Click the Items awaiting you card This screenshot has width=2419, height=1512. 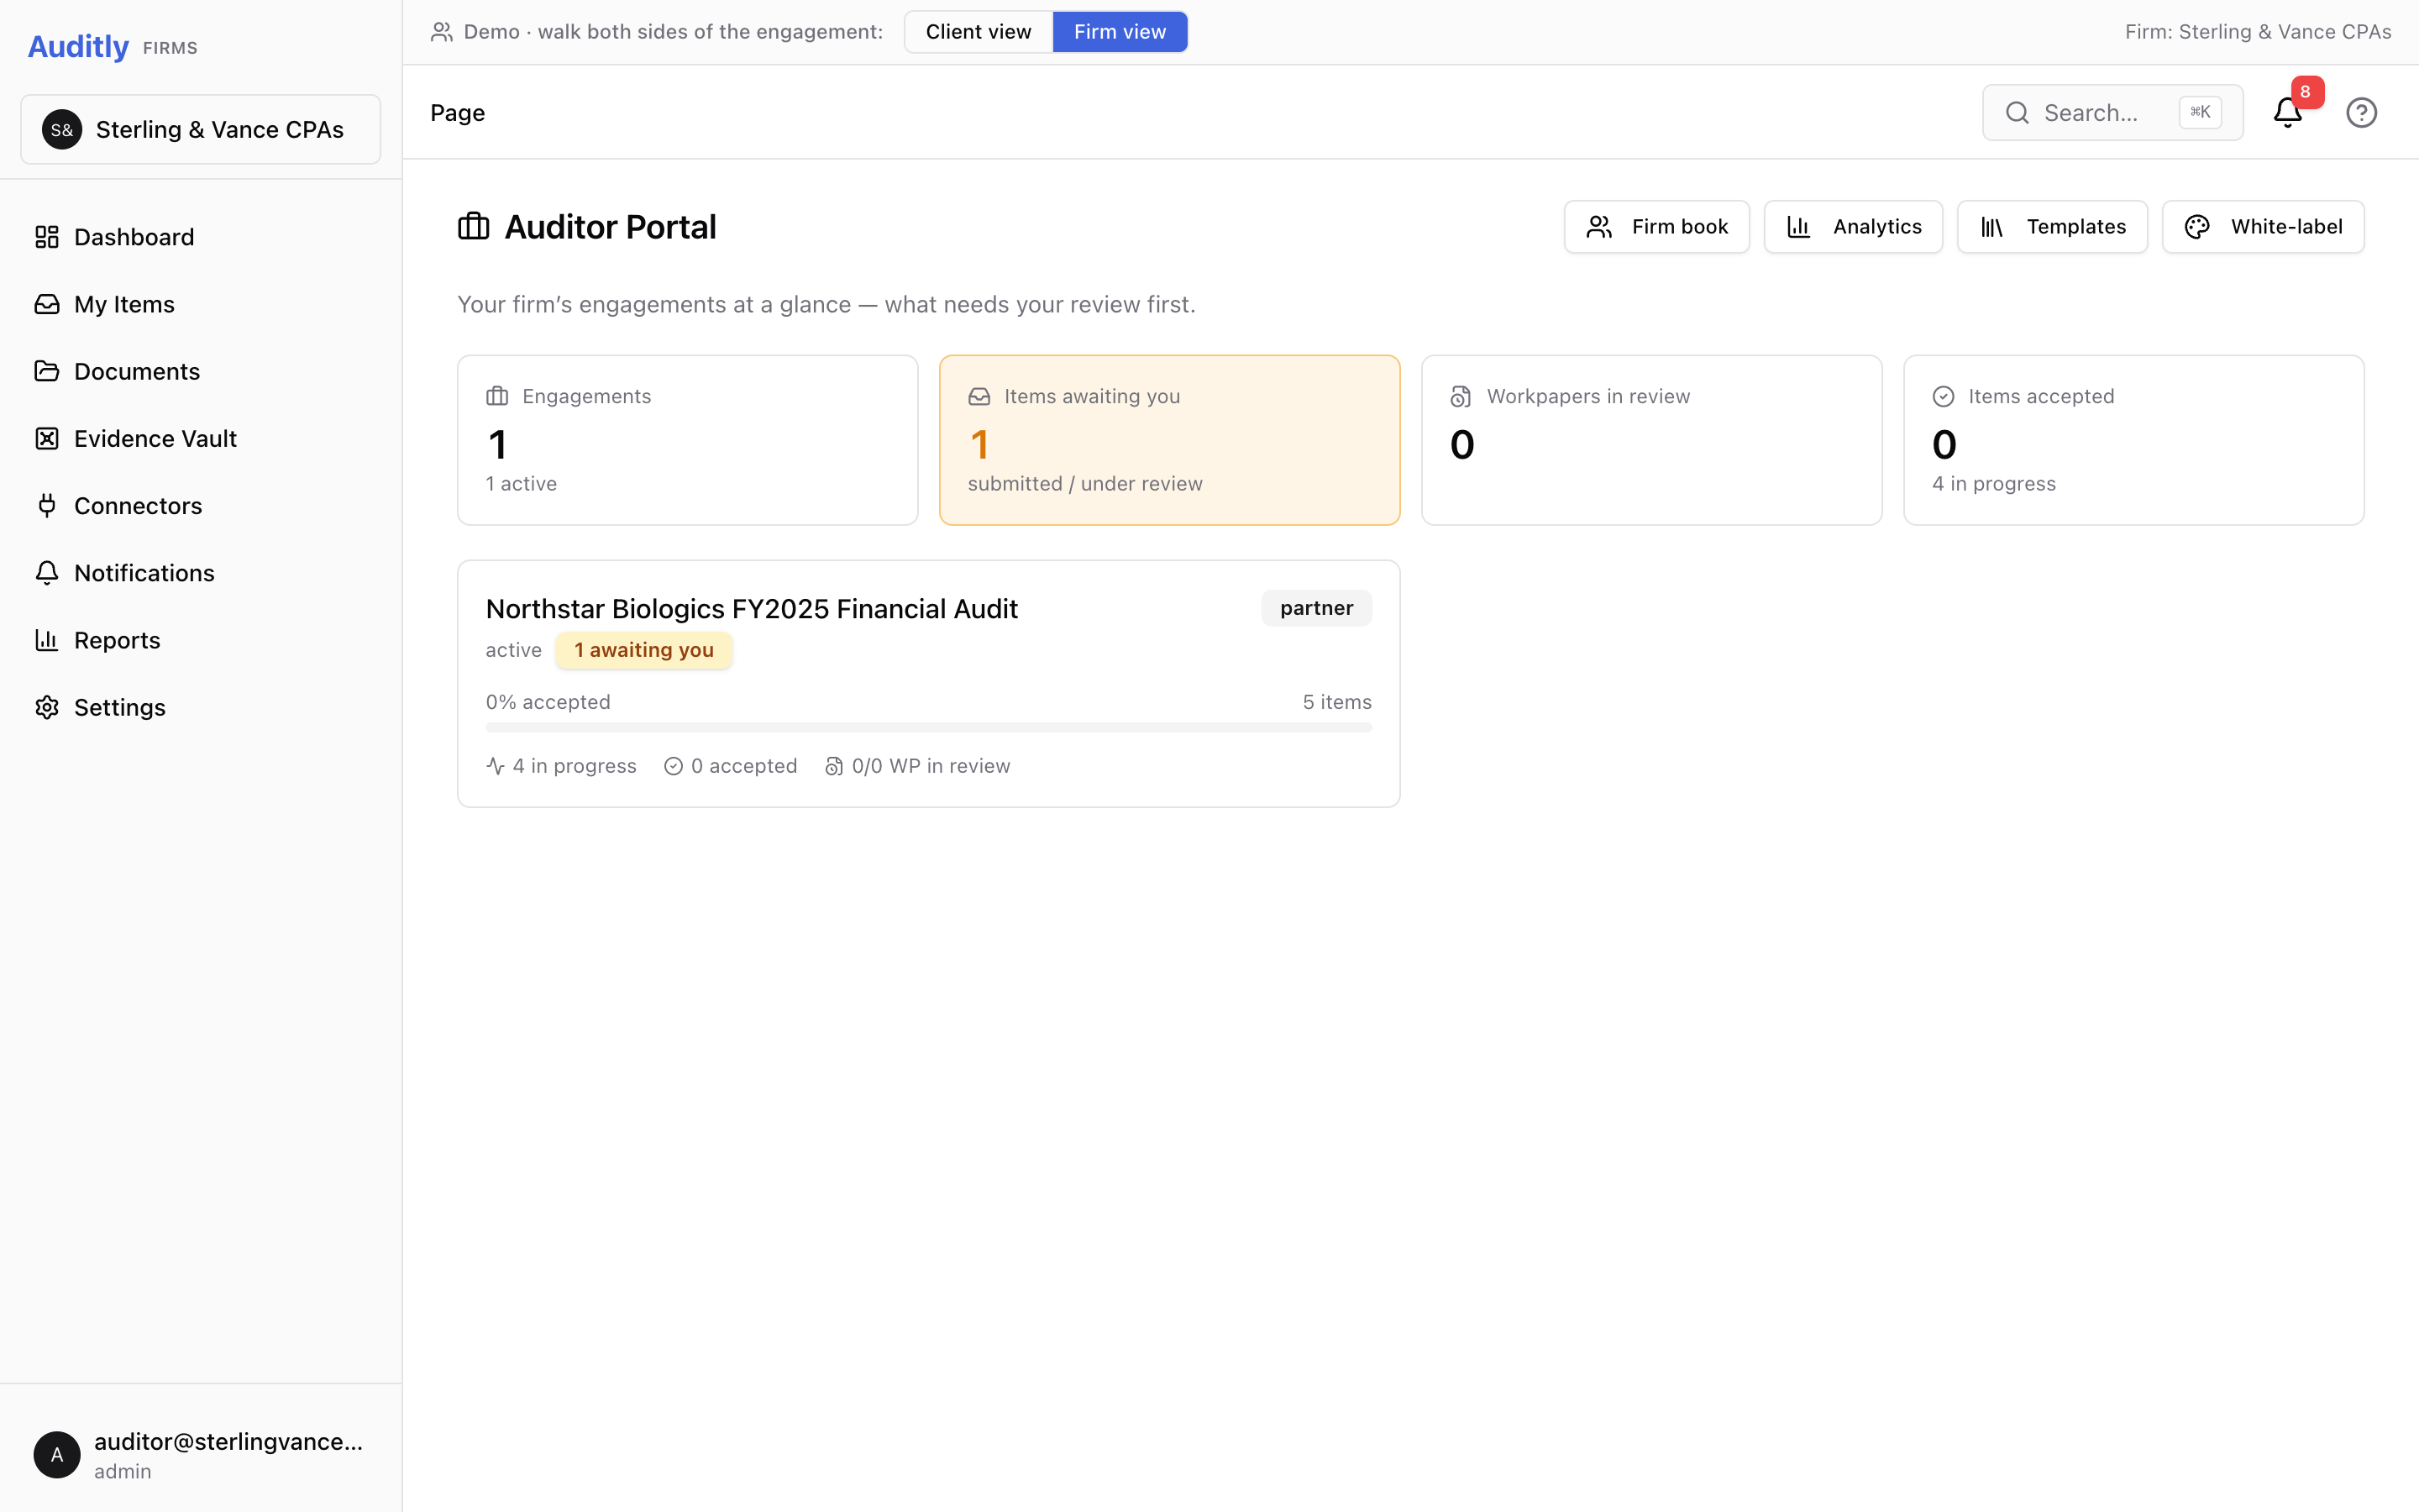coord(1169,440)
